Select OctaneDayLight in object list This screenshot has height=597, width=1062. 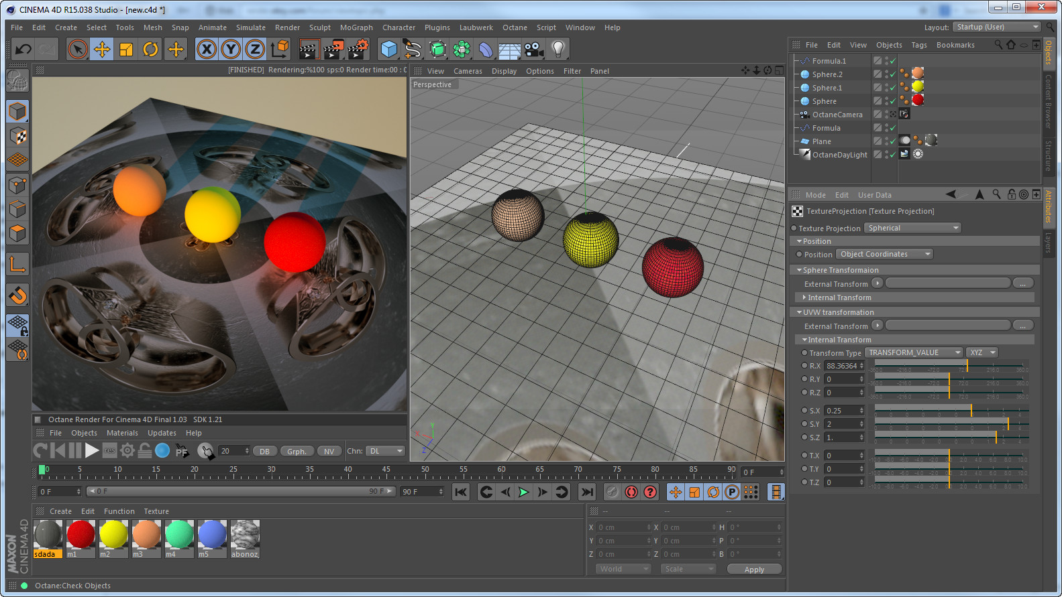point(840,155)
